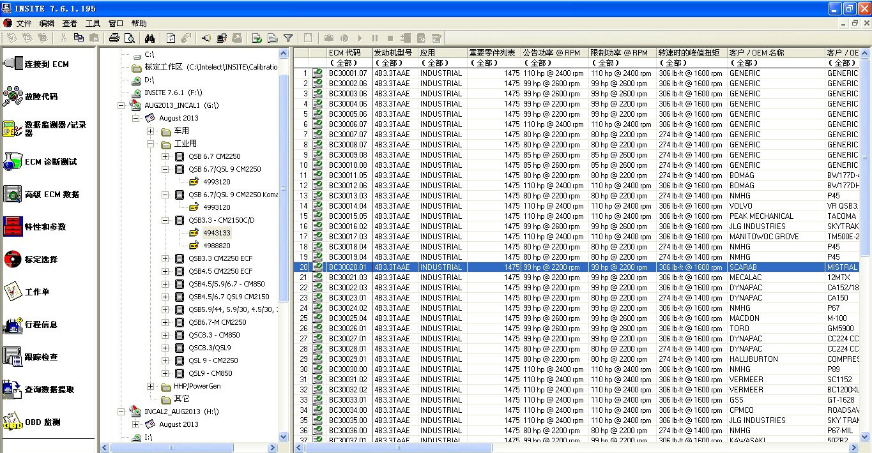Expand the HHP/PowerGen folder
Viewport: 872px width, 453px height.
click(151, 386)
